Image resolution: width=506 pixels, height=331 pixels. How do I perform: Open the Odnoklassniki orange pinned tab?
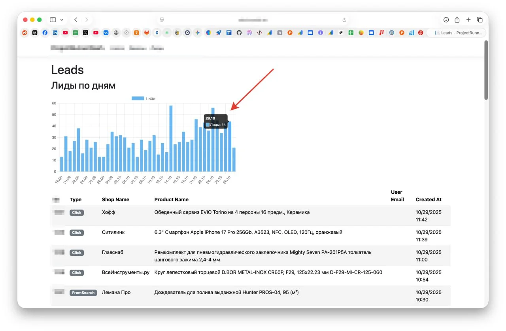[x=136, y=33]
